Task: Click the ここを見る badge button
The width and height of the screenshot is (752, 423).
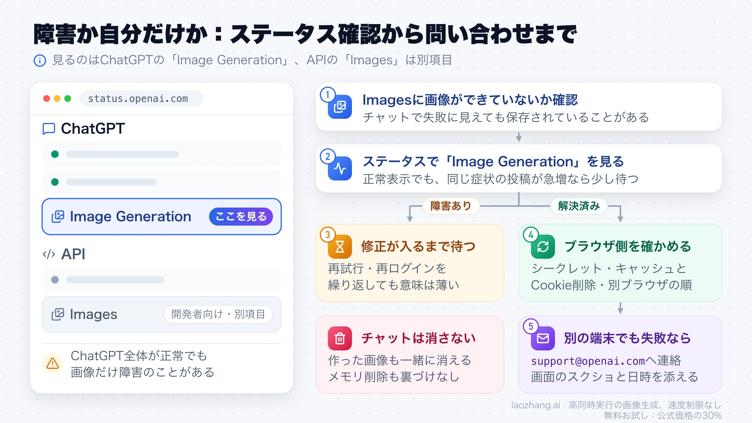Action: (241, 217)
